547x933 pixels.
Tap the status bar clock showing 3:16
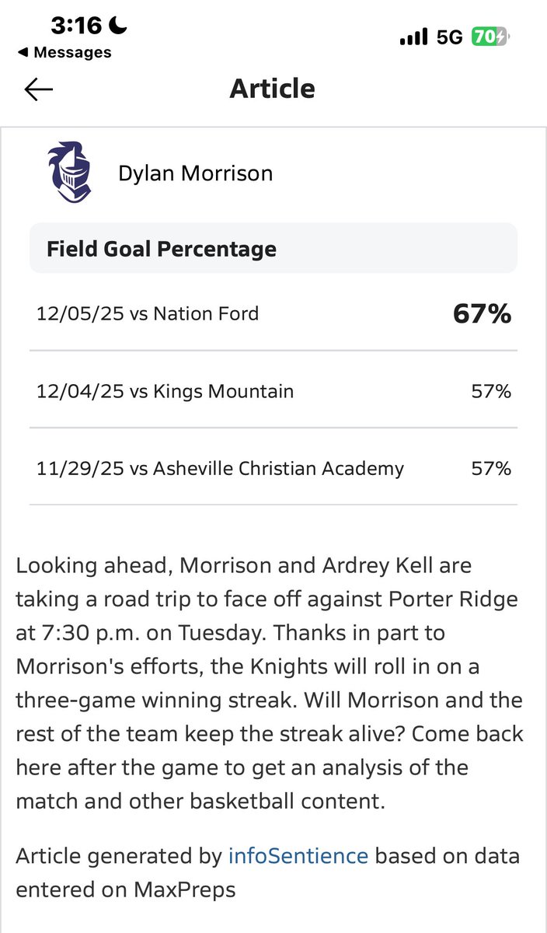[x=76, y=26]
